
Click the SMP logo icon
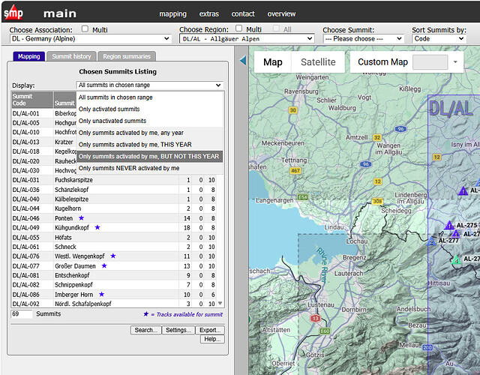tap(13, 13)
